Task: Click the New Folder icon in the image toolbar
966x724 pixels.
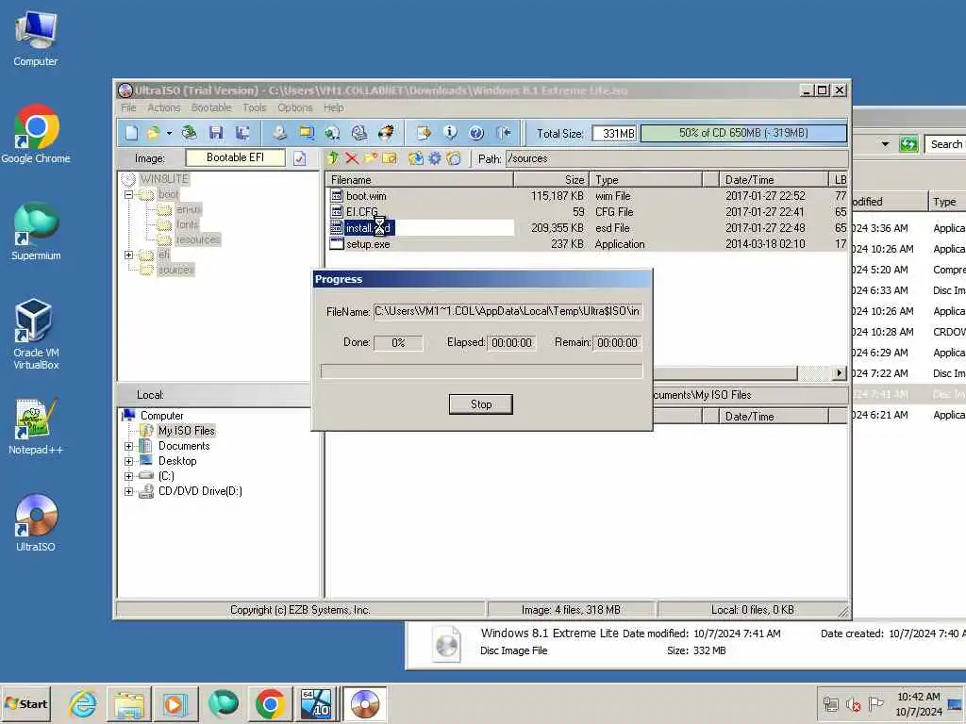Action: 371,158
